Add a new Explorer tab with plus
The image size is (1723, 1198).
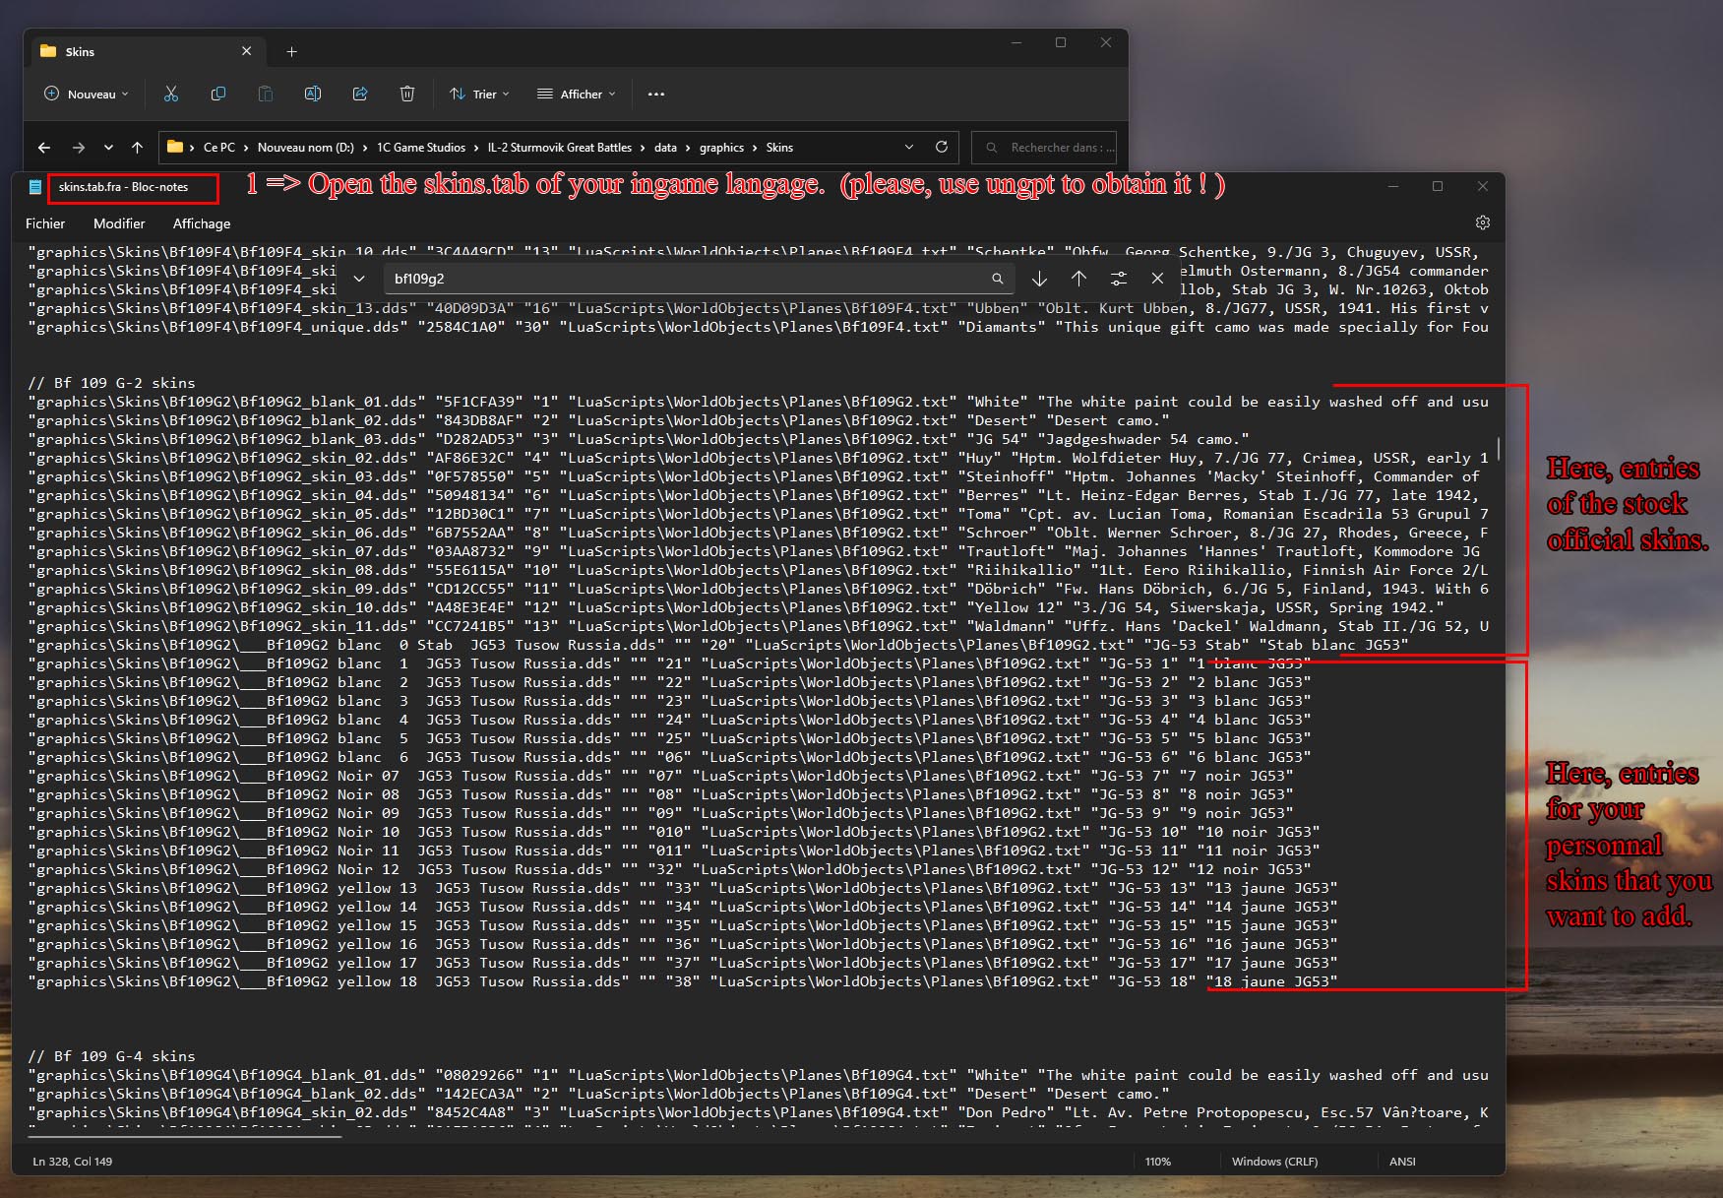pyautogui.click(x=291, y=52)
